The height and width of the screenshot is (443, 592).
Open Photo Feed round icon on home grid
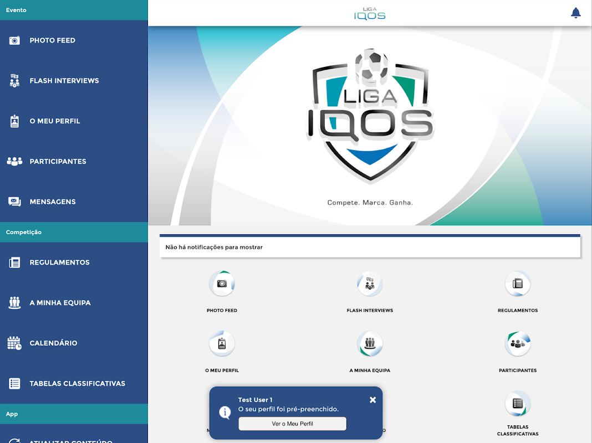222,284
